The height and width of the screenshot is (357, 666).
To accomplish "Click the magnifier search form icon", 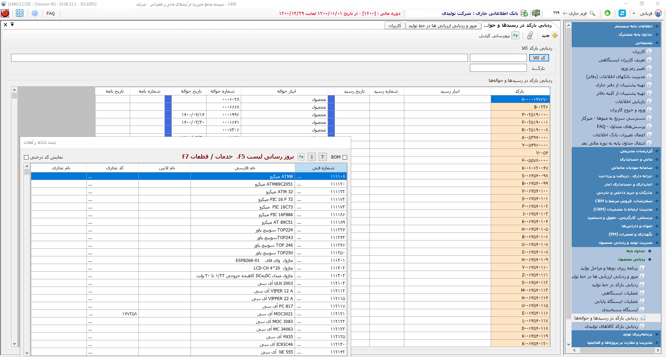I will pyautogui.click(x=592, y=13).
